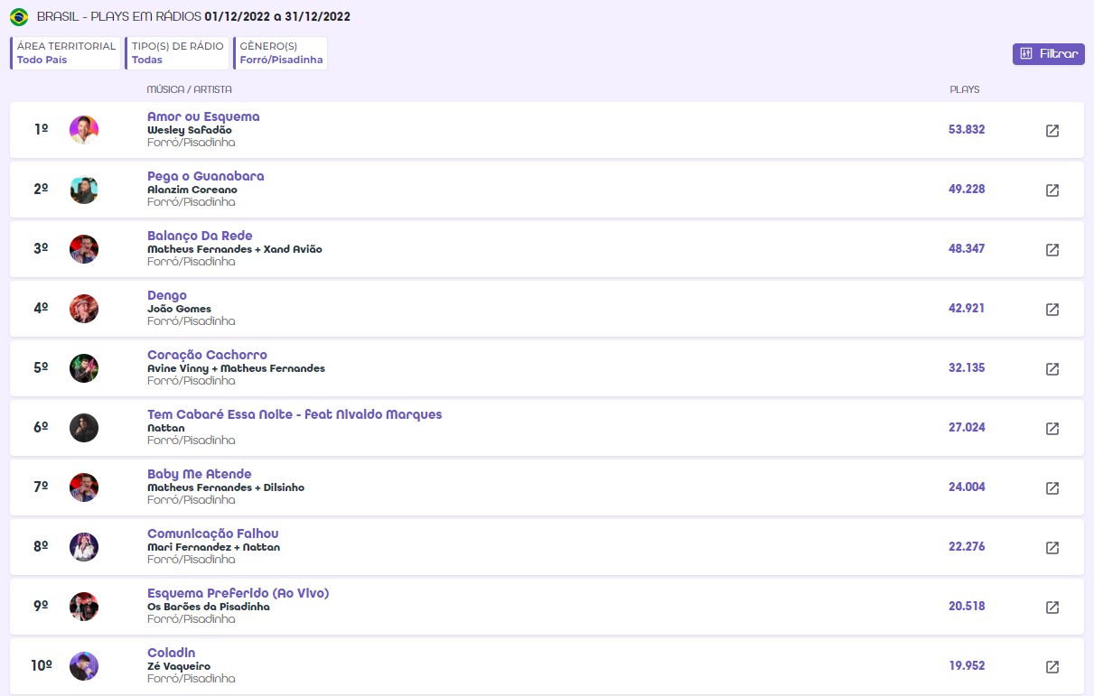Image resolution: width=1094 pixels, height=696 pixels.
Task: Open external link for Dengo
Action: point(1052,310)
